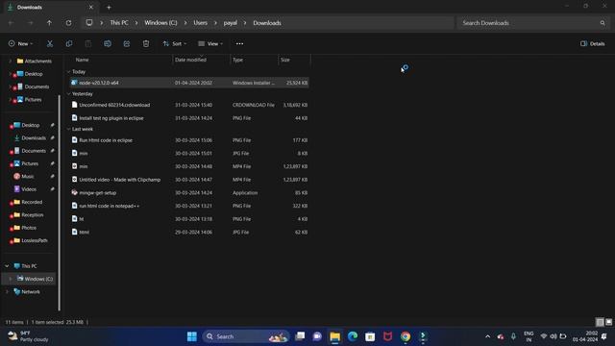Open Microsoft Edge from the taskbar
The width and height of the screenshot is (615, 346).
click(x=353, y=336)
